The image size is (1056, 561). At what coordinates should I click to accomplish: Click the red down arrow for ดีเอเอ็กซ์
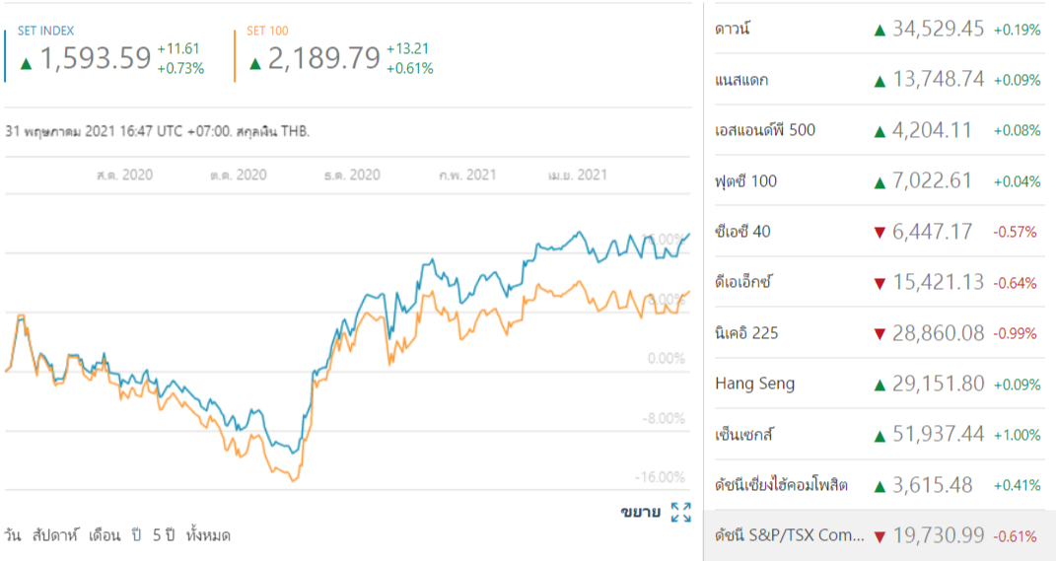(880, 283)
